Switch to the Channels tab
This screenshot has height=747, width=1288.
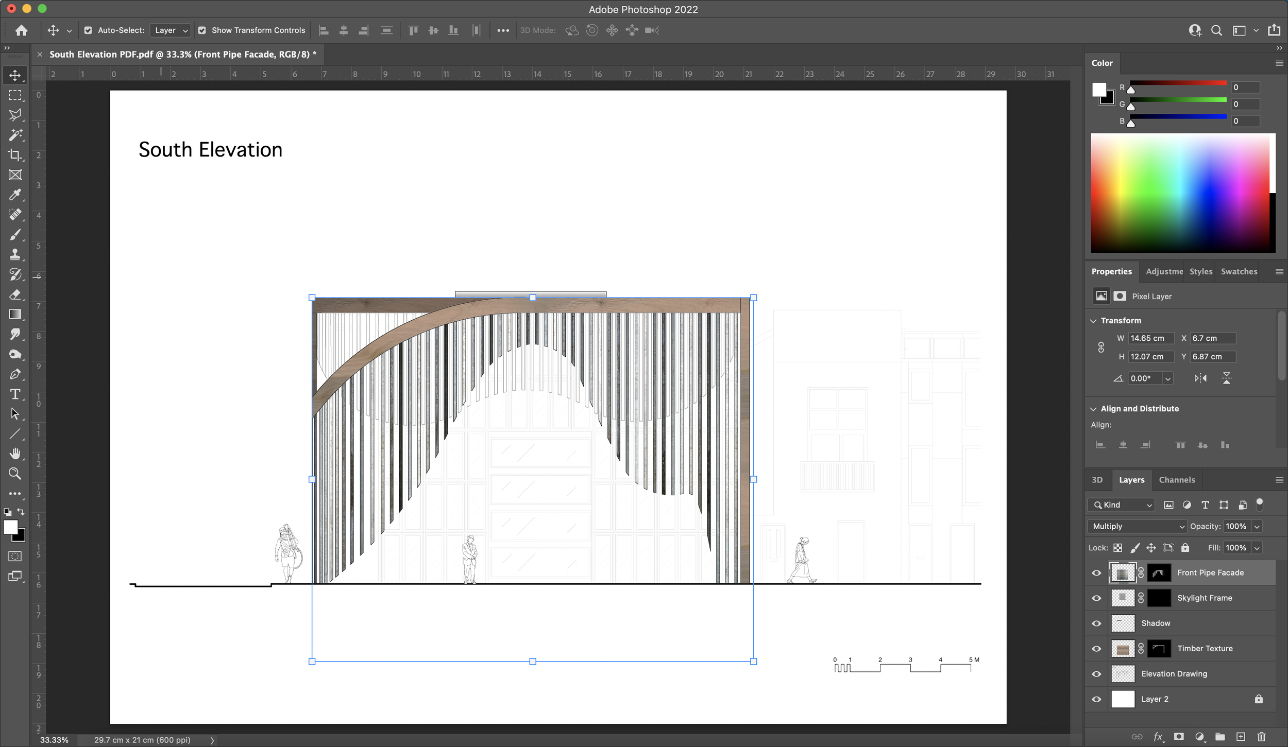(1175, 479)
